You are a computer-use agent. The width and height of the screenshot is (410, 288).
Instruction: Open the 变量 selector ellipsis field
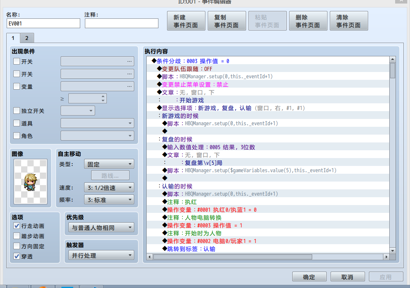[x=97, y=86]
